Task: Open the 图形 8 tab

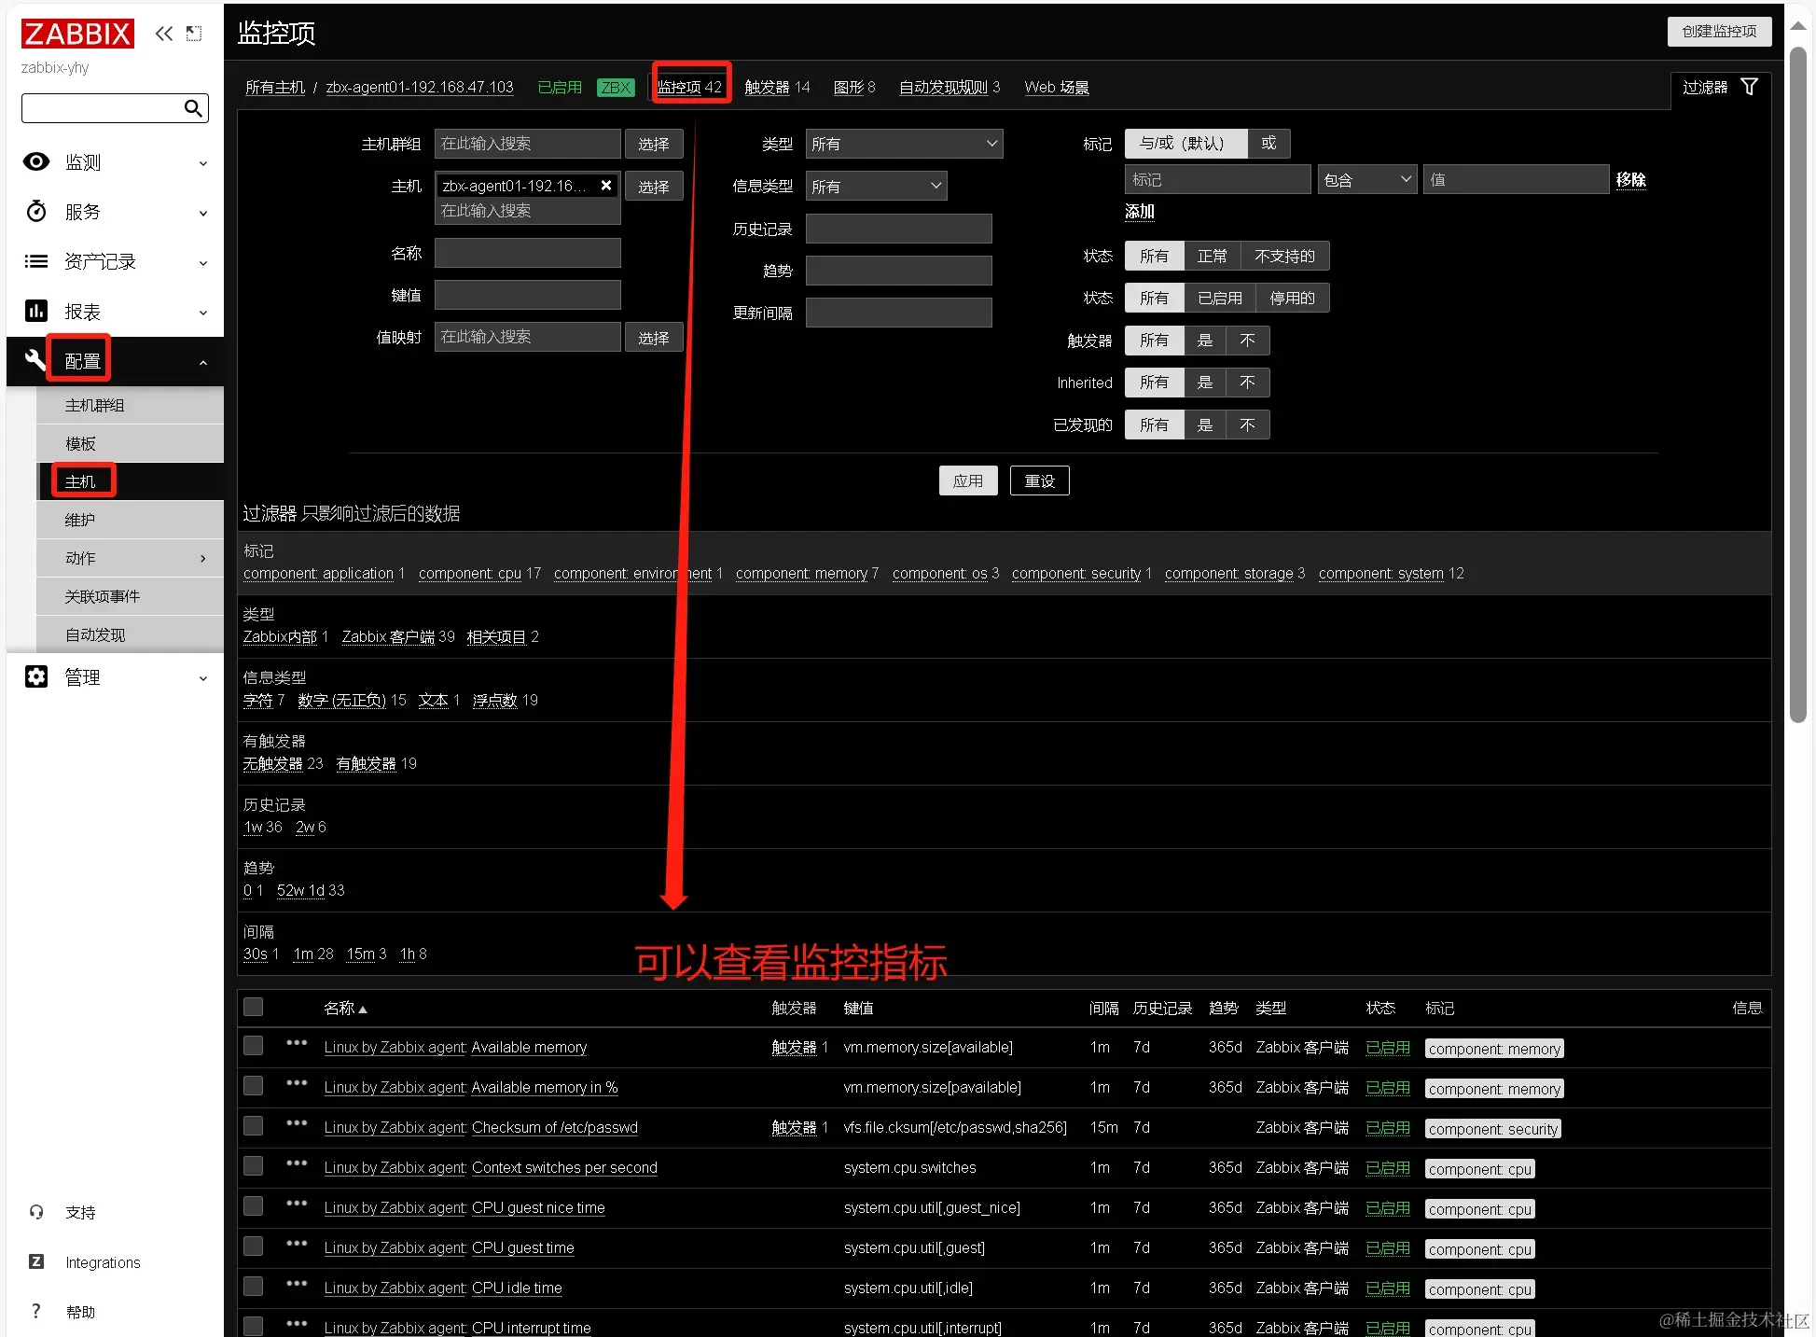Action: tap(854, 87)
